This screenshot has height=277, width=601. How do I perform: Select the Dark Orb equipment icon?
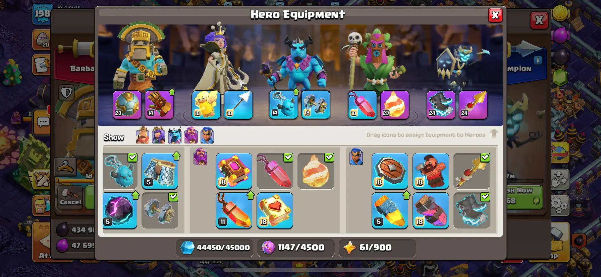[x=120, y=210]
